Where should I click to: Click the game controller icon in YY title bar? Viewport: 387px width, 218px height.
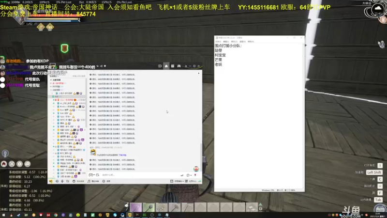[x=179, y=66]
